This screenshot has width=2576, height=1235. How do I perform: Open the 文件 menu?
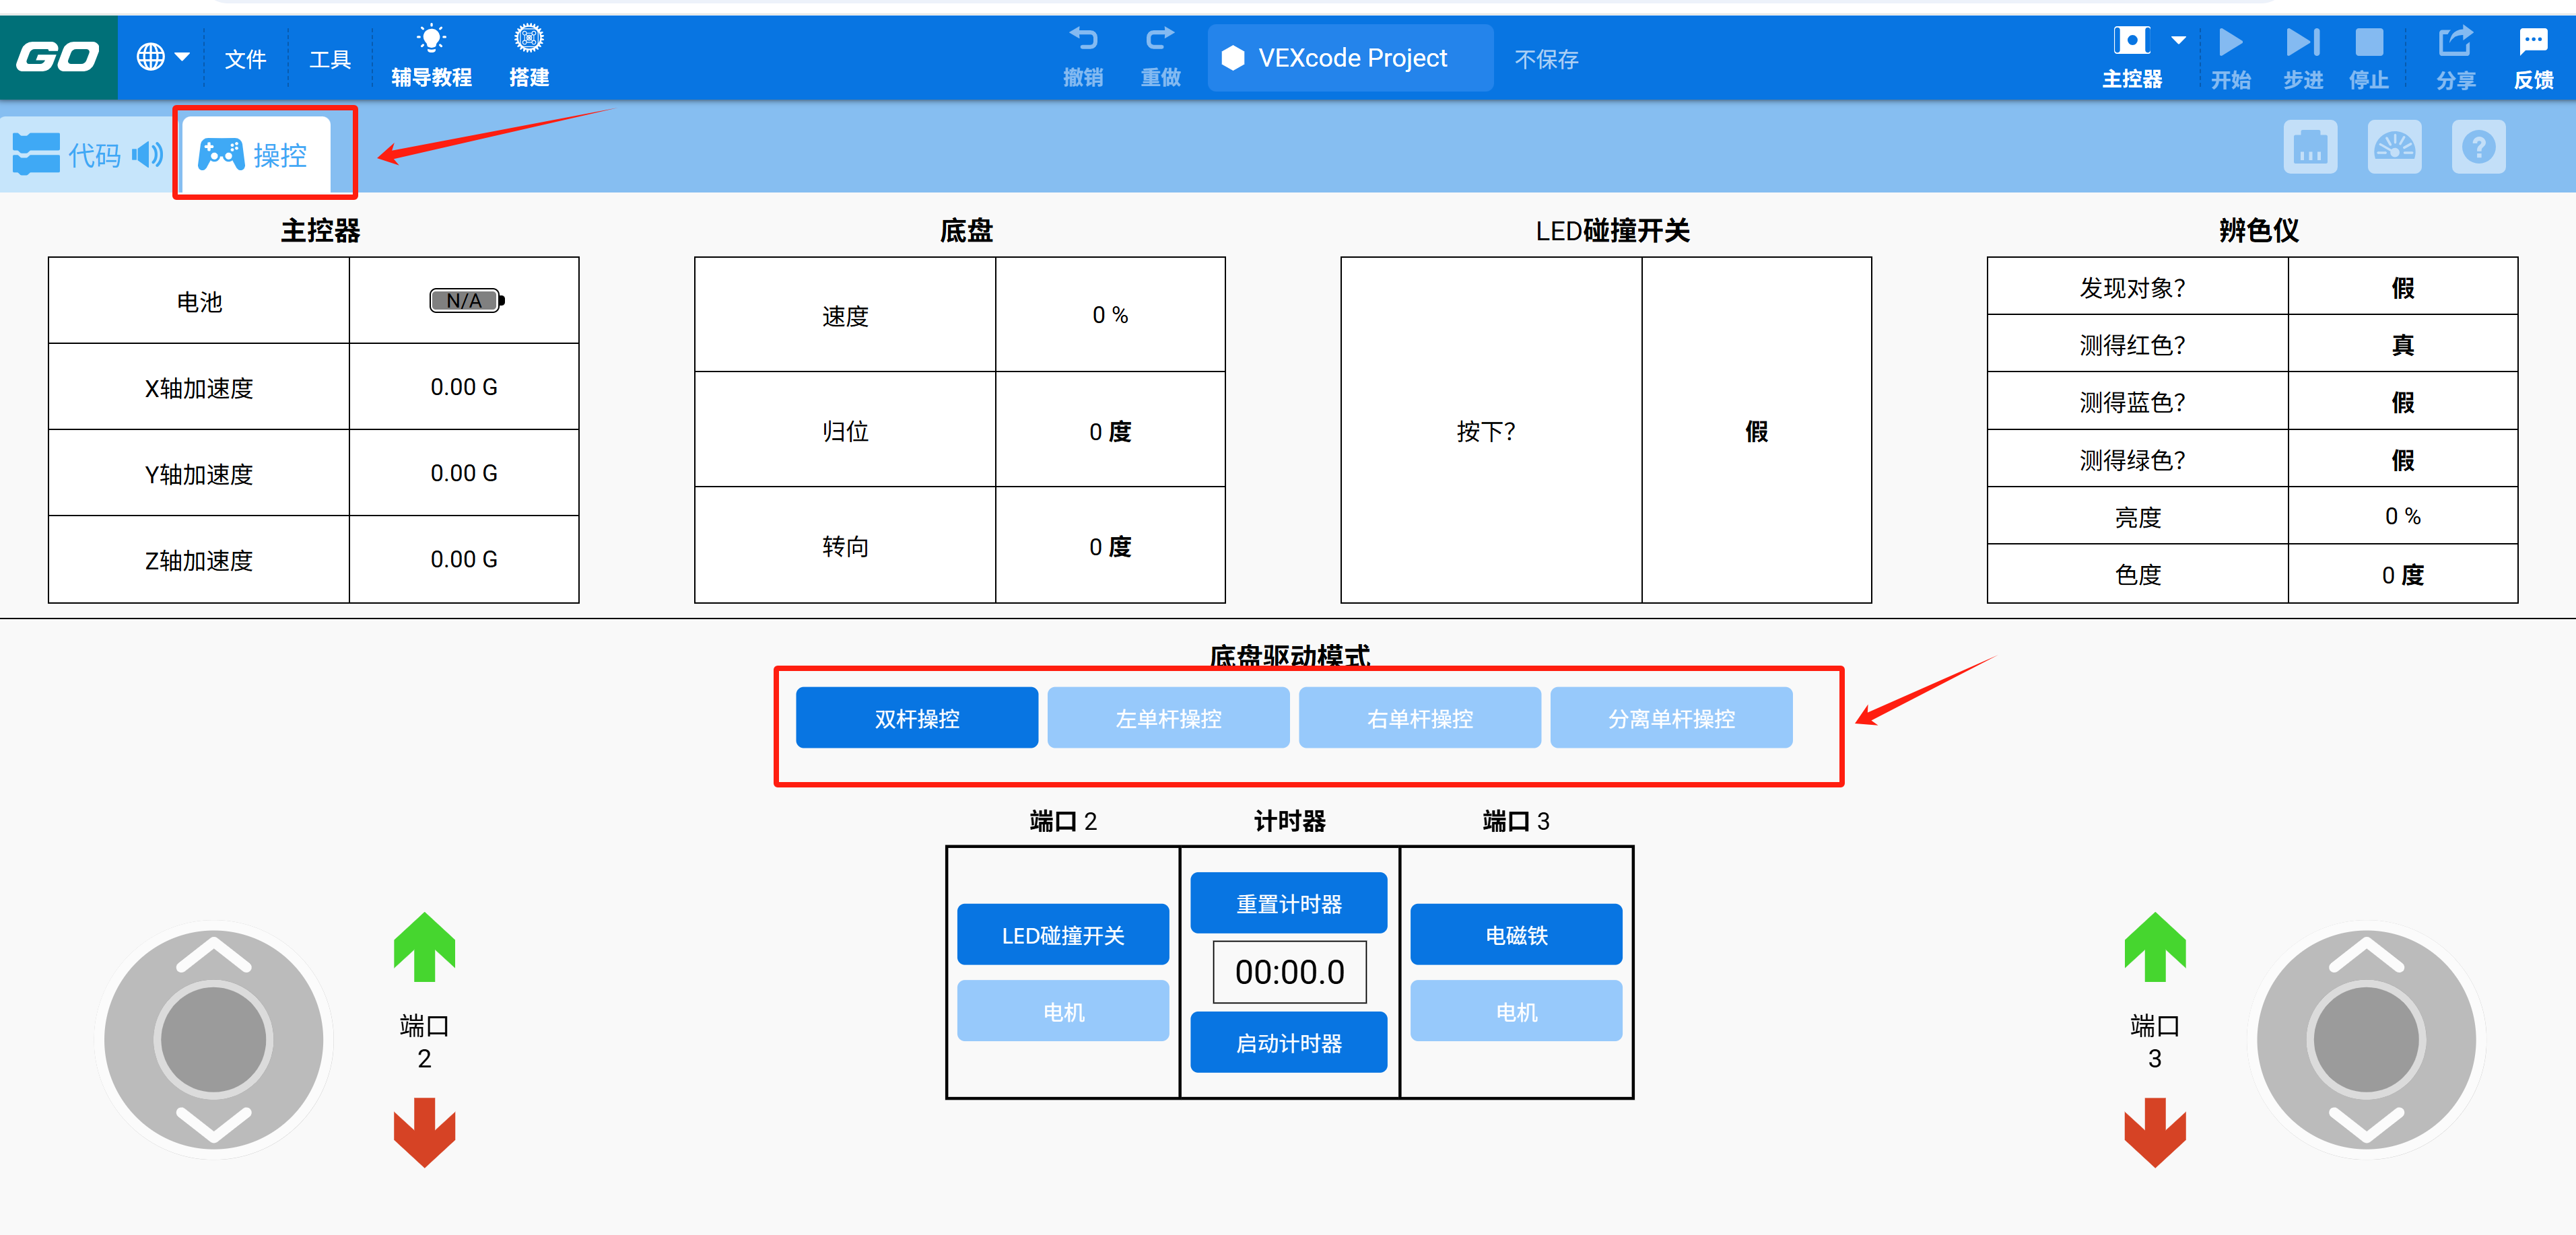245,59
